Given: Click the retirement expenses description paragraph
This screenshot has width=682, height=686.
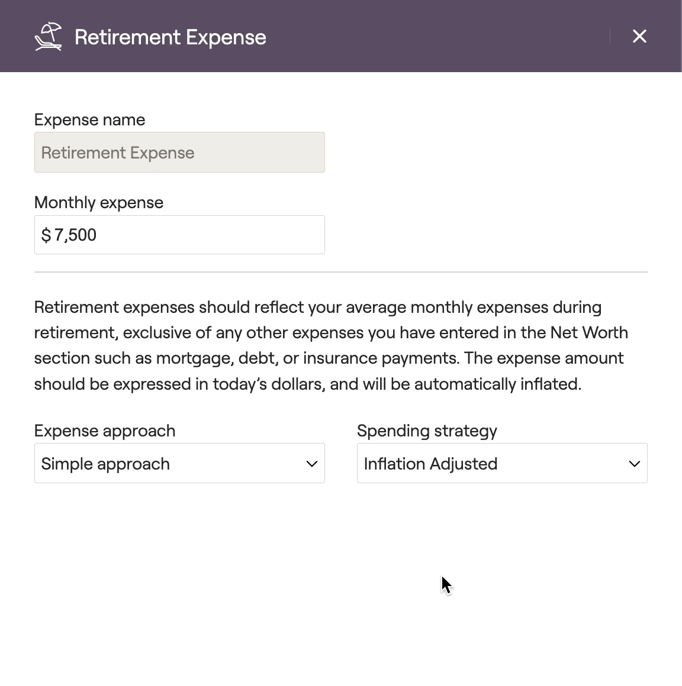Looking at the screenshot, I should point(331,345).
